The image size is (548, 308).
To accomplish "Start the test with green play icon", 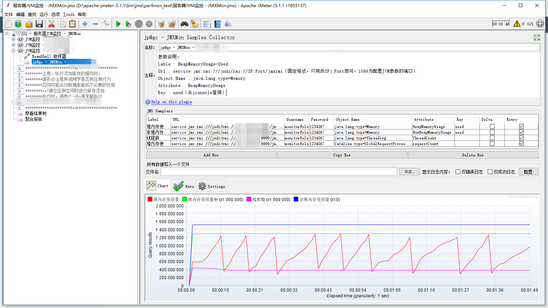I will click(118, 24).
